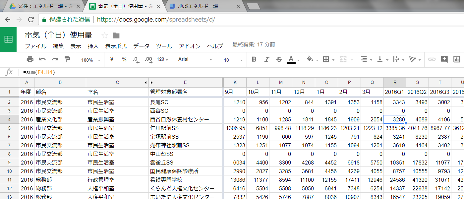464x199 pixels.
Task: Move spreadsheet to folder icon
Action: coord(116,35)
